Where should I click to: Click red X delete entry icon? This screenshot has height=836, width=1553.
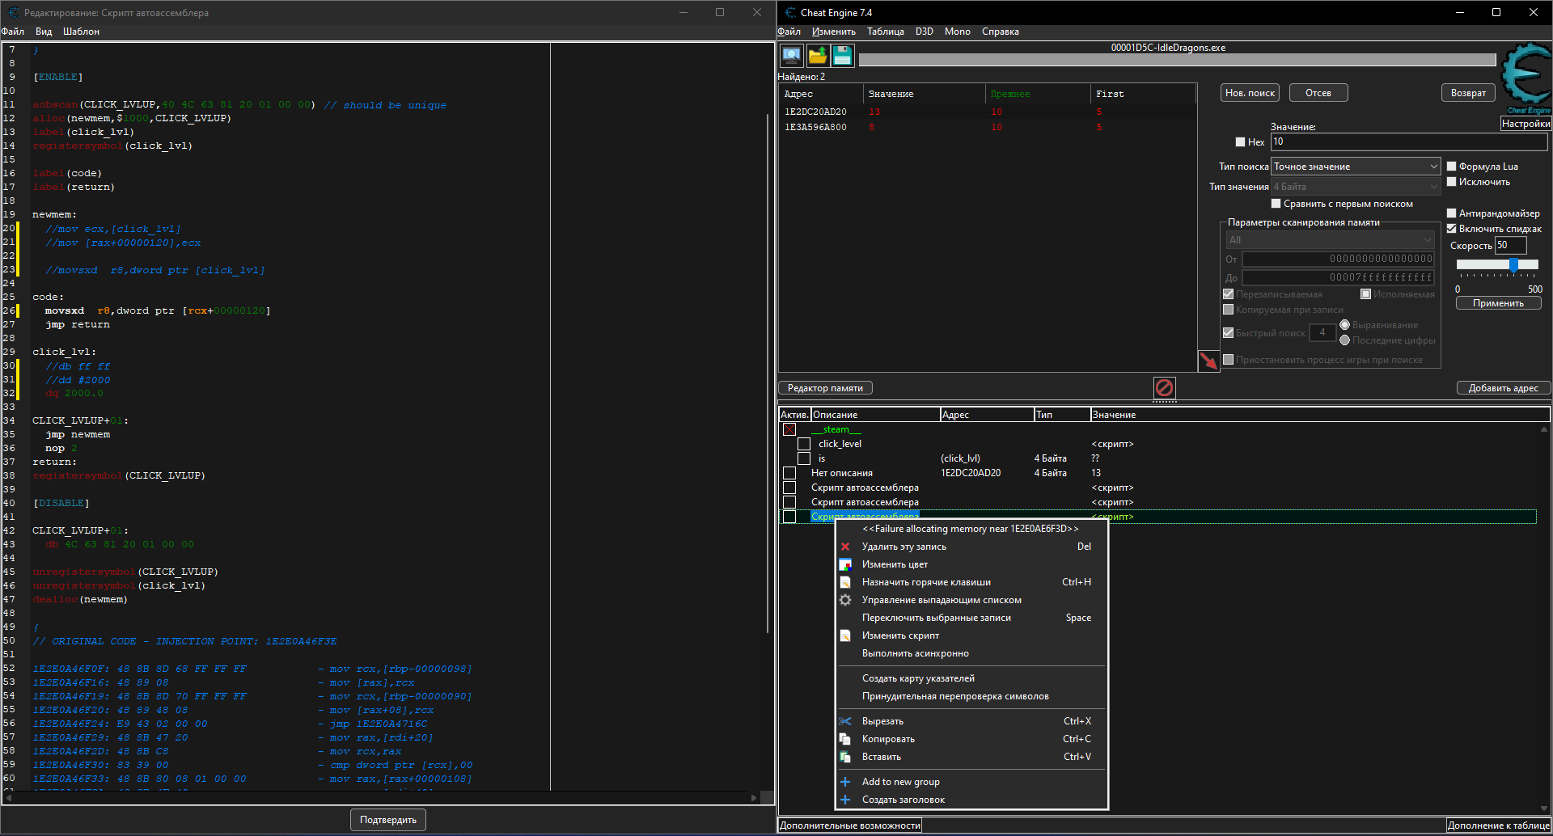click(845, 547)
